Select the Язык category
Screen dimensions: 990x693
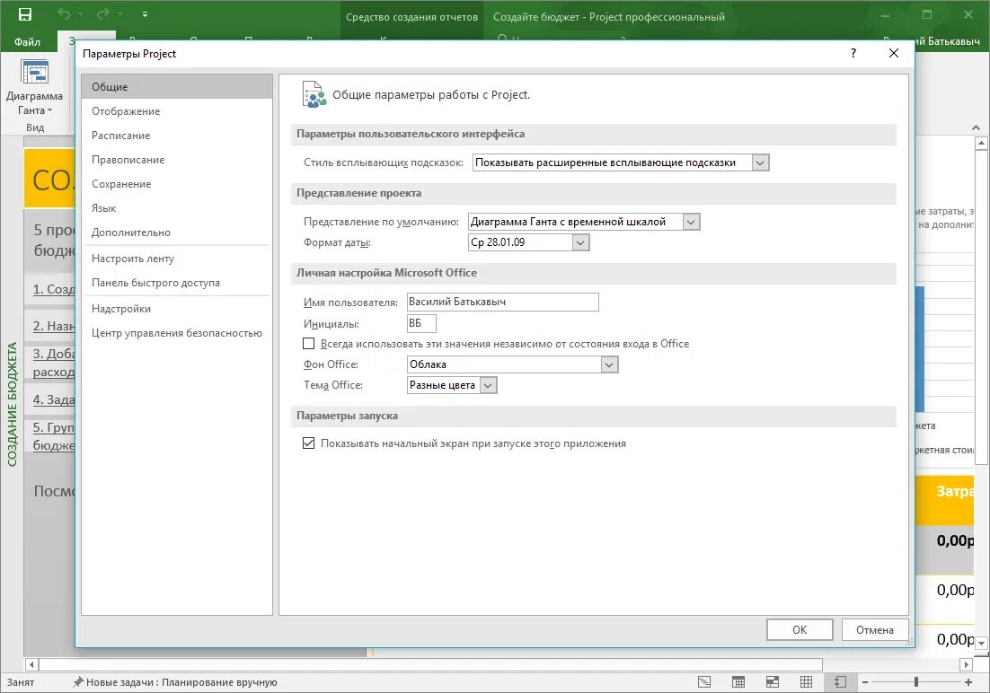coord(177,208)
